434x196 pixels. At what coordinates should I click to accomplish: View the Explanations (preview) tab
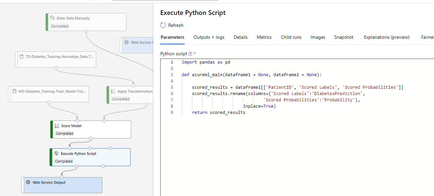386,37
